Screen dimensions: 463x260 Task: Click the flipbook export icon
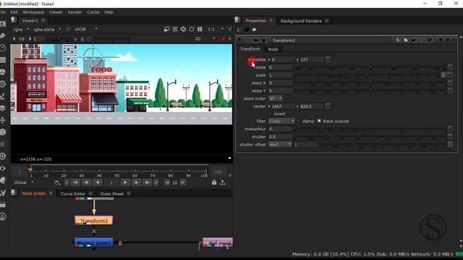point(223,183)
